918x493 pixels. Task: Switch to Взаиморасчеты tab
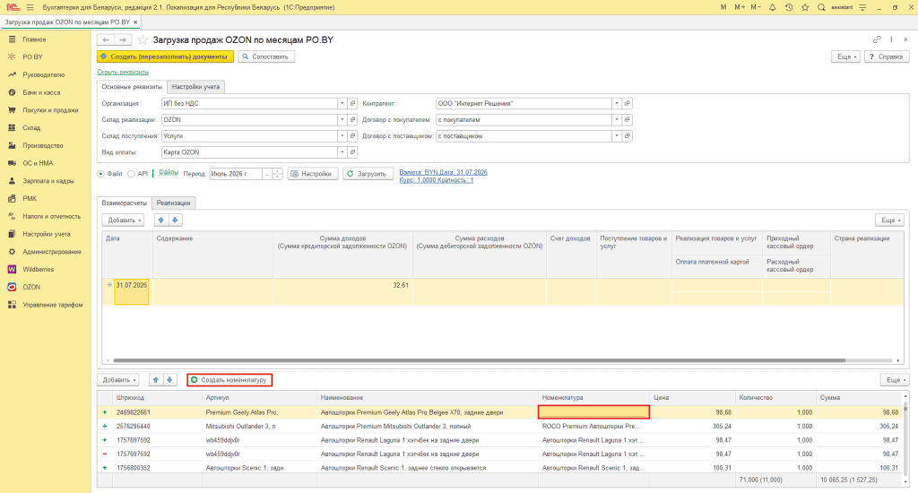(124, 203)
